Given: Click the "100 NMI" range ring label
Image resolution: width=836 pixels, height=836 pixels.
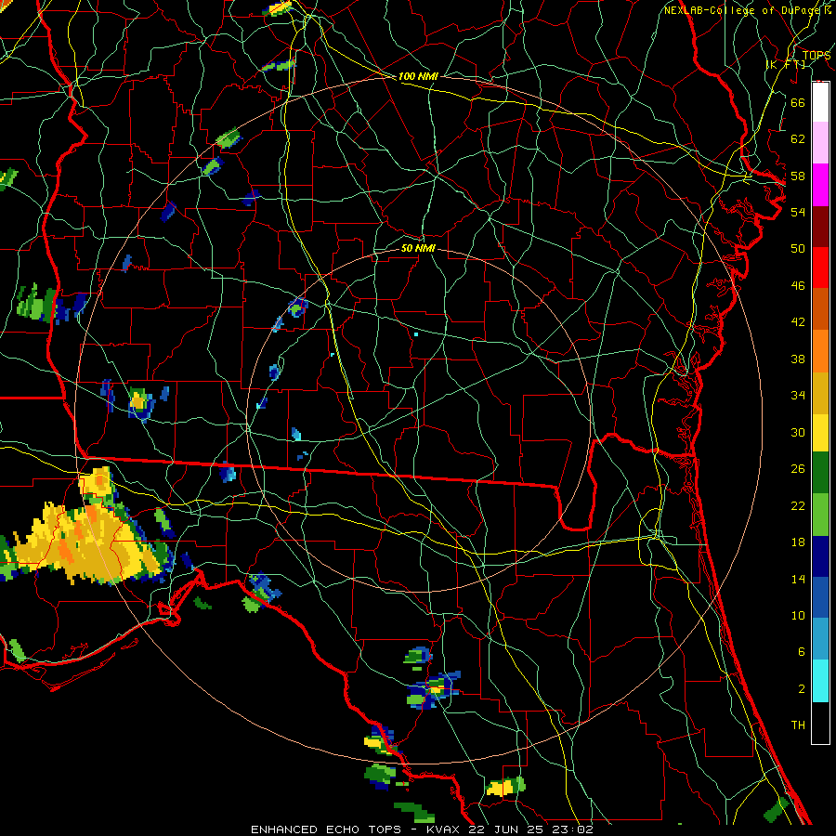Looking at the screenshot, I should pos(418,76).
